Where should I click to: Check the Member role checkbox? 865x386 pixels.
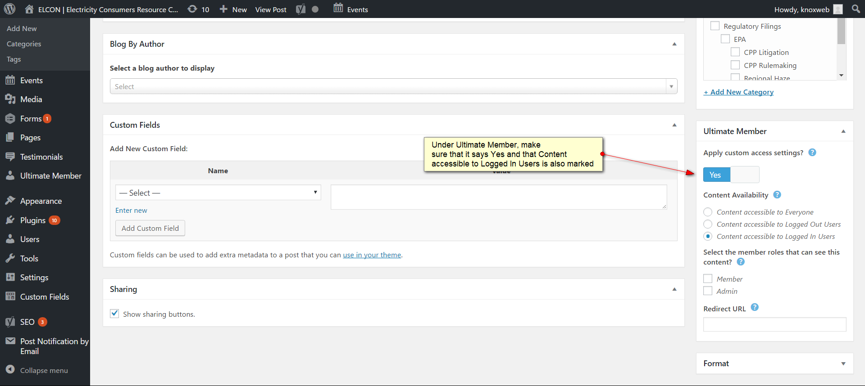point(708,279)
